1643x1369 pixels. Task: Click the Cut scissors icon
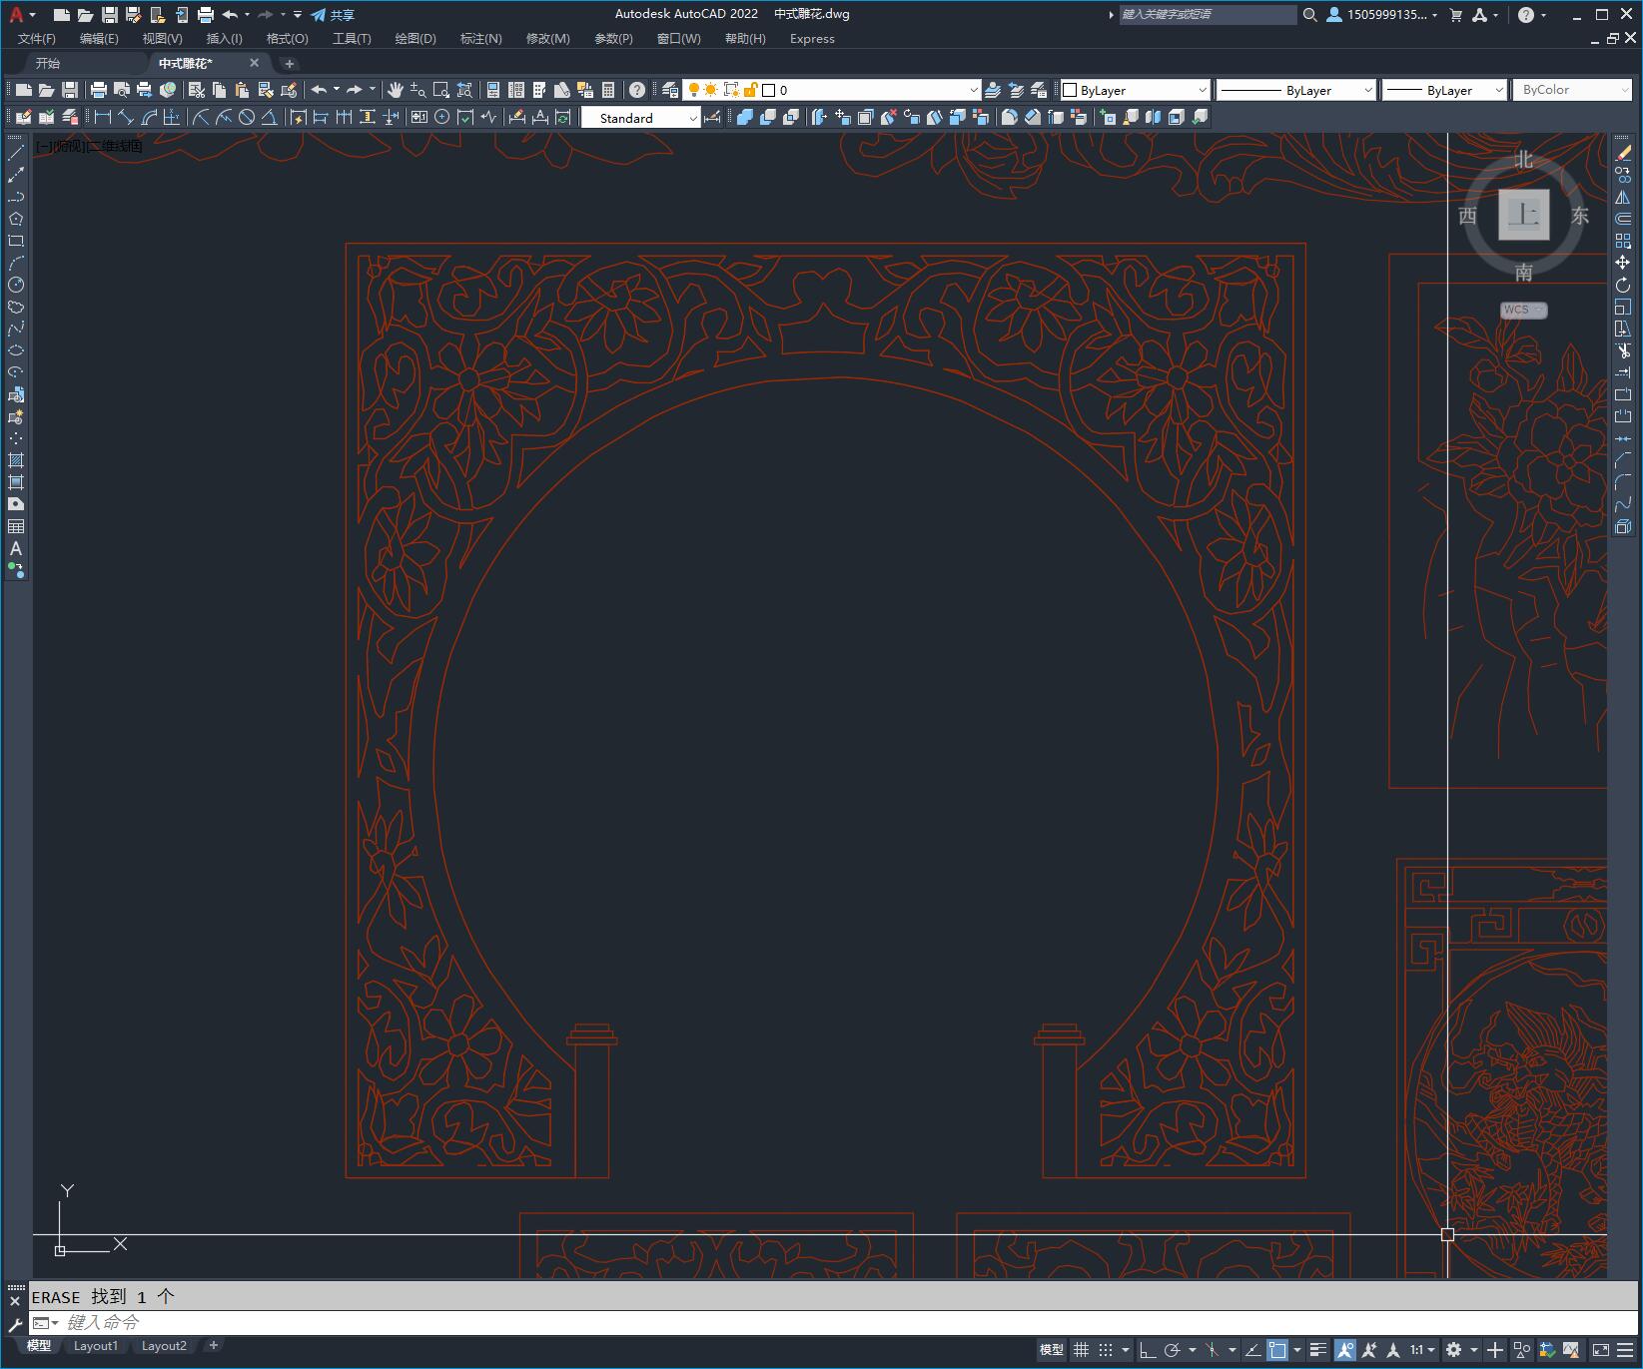click(x=197, y=90)
